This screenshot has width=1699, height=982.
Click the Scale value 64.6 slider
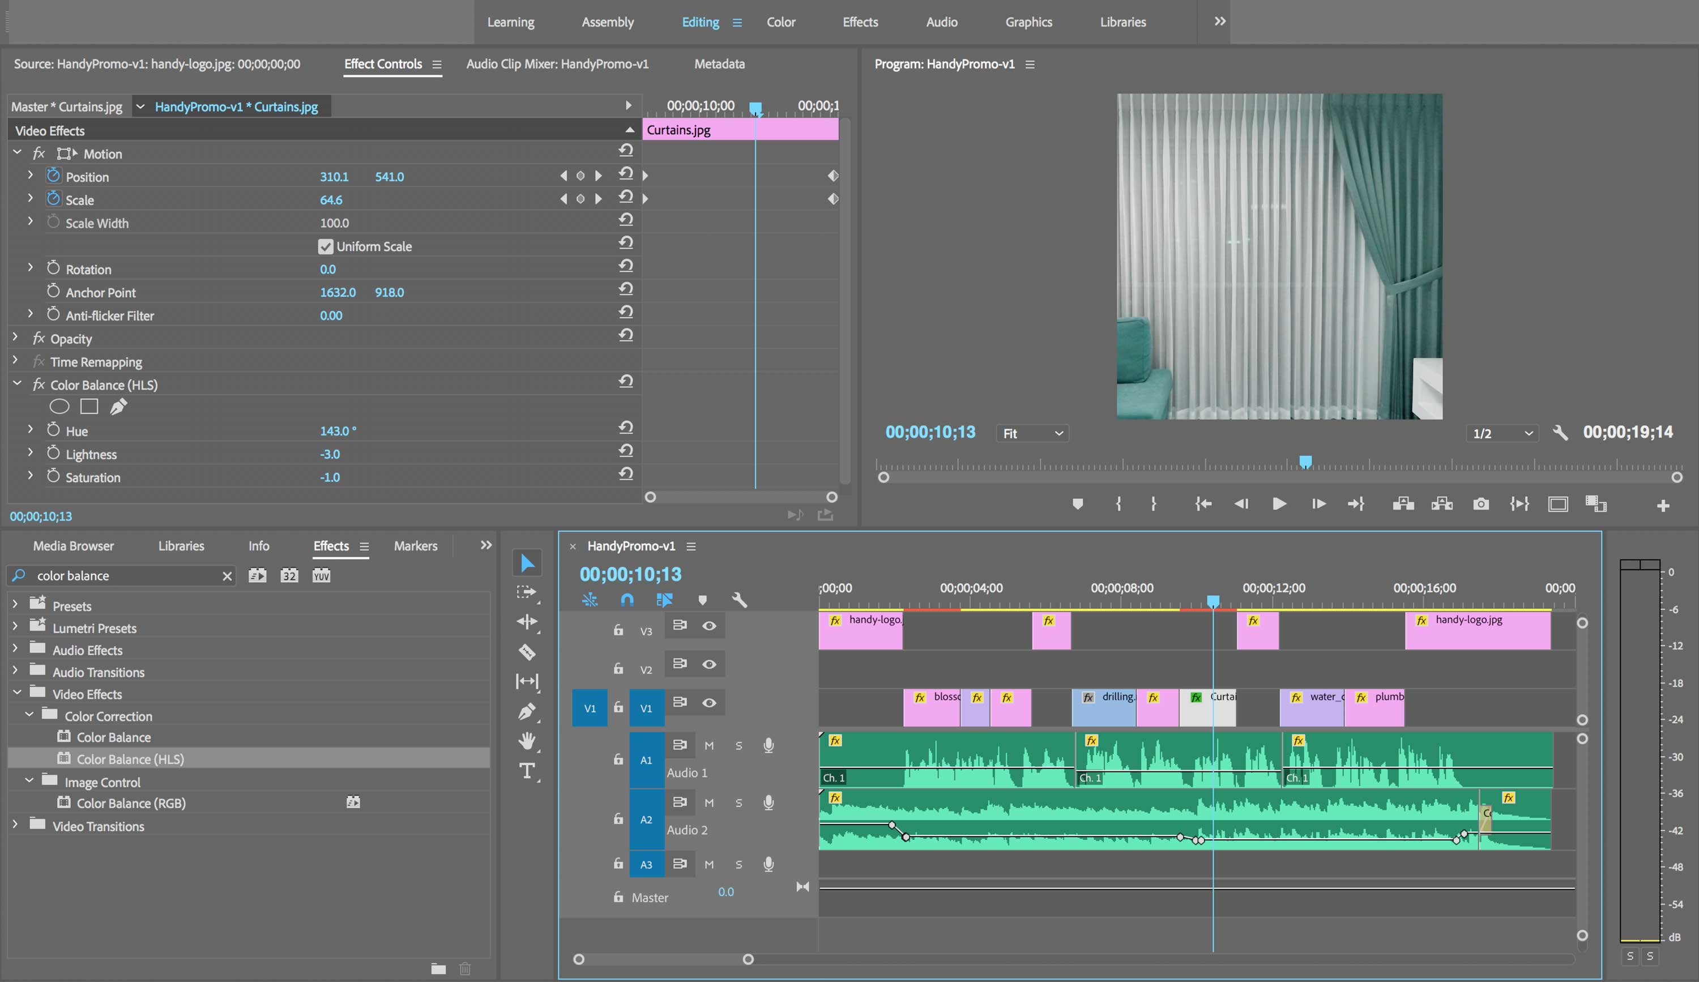coord(332,199)
